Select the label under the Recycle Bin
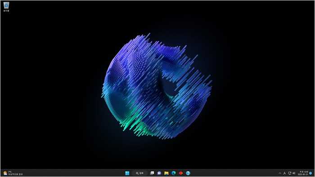315x177 pixels. tap(6, 11)
